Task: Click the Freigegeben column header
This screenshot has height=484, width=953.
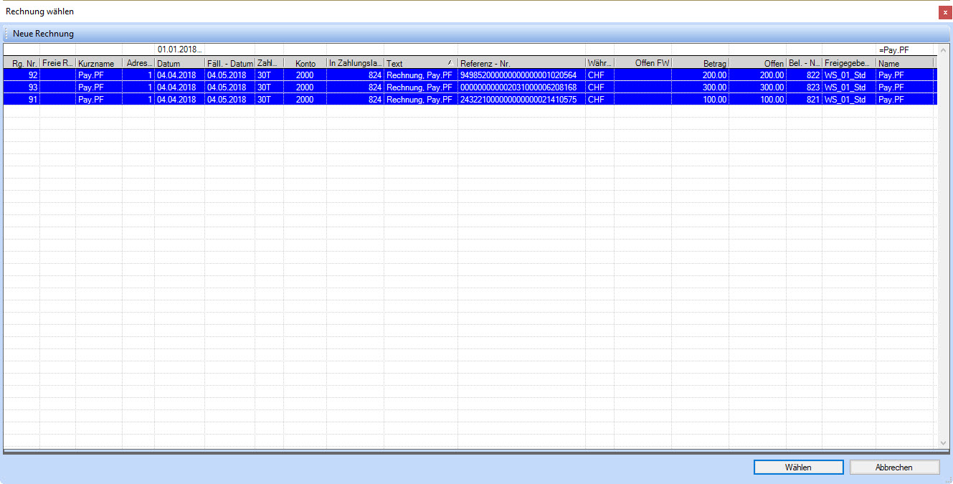Action: [848, 63]
